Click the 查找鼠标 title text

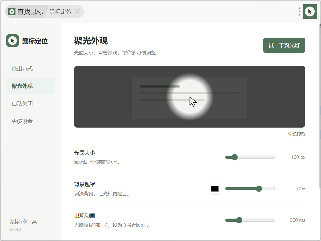coord(30,12)
